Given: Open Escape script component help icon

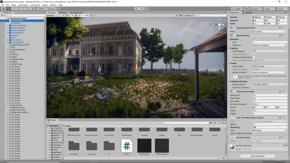Looking at the screenshot, I should click(280, 137).
